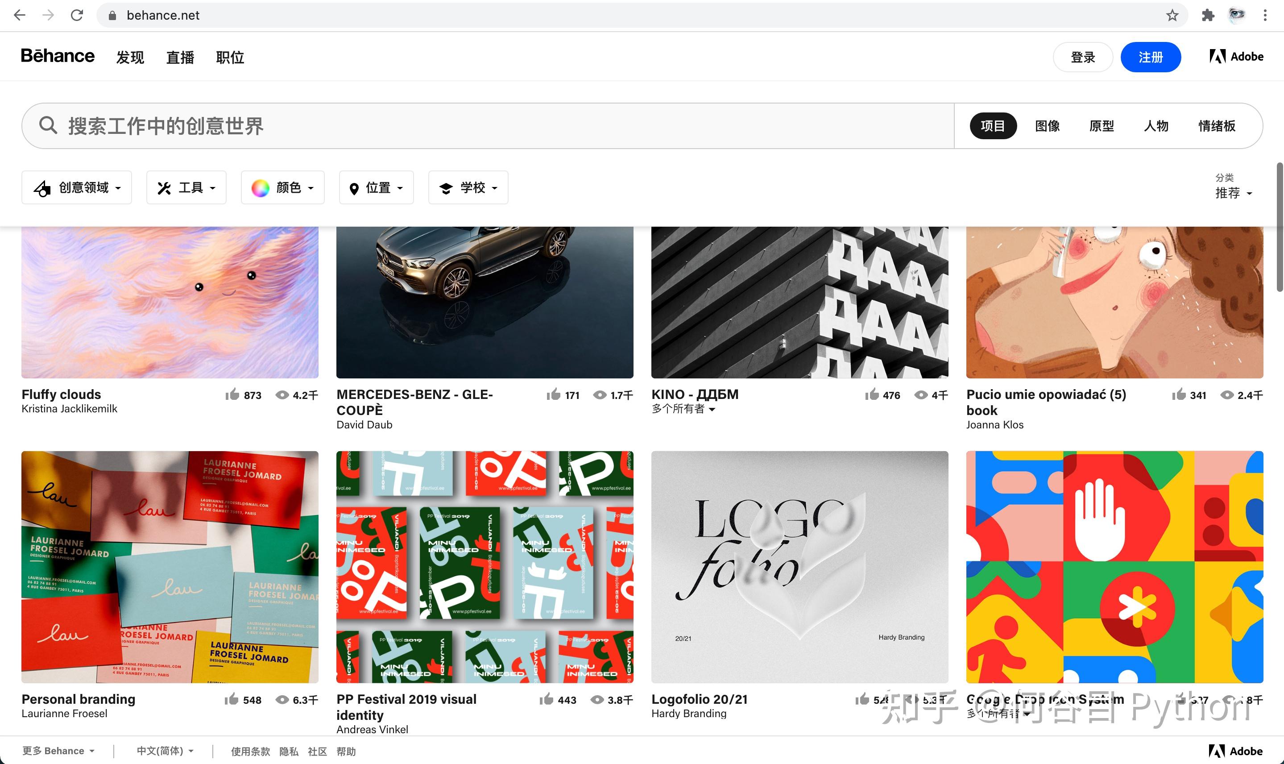
Task: Open the 发现 navigation tab
Action: (x=130, y=57)
